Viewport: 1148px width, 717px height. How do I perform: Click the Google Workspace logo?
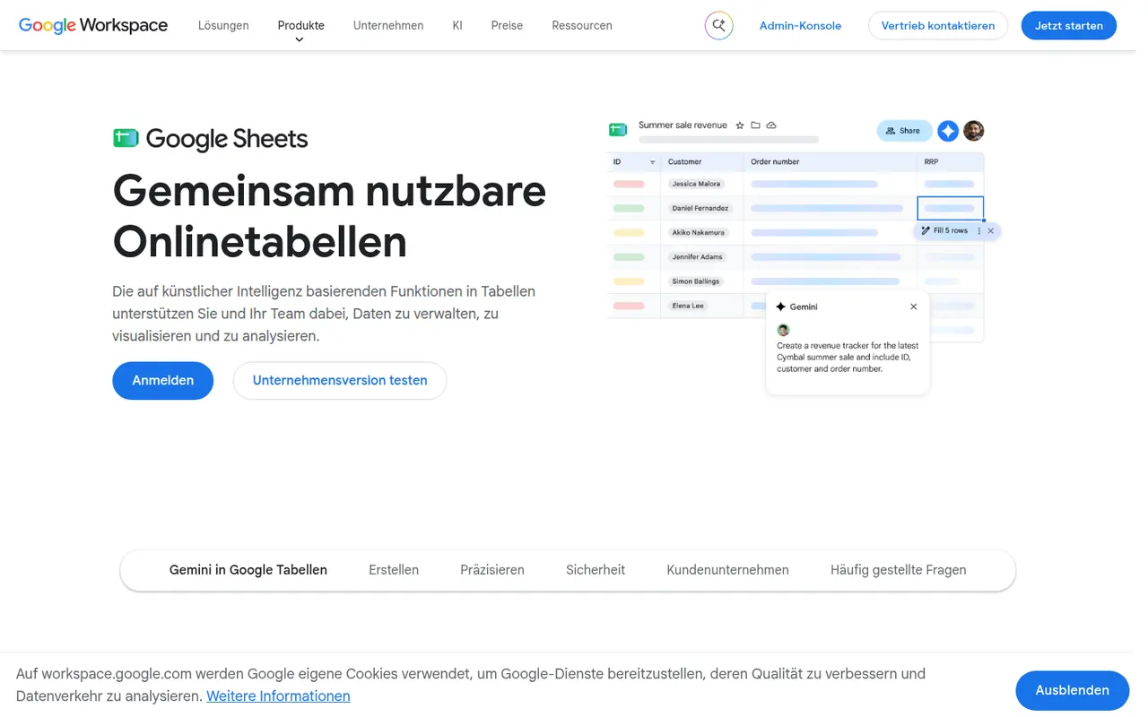point(93,26)
